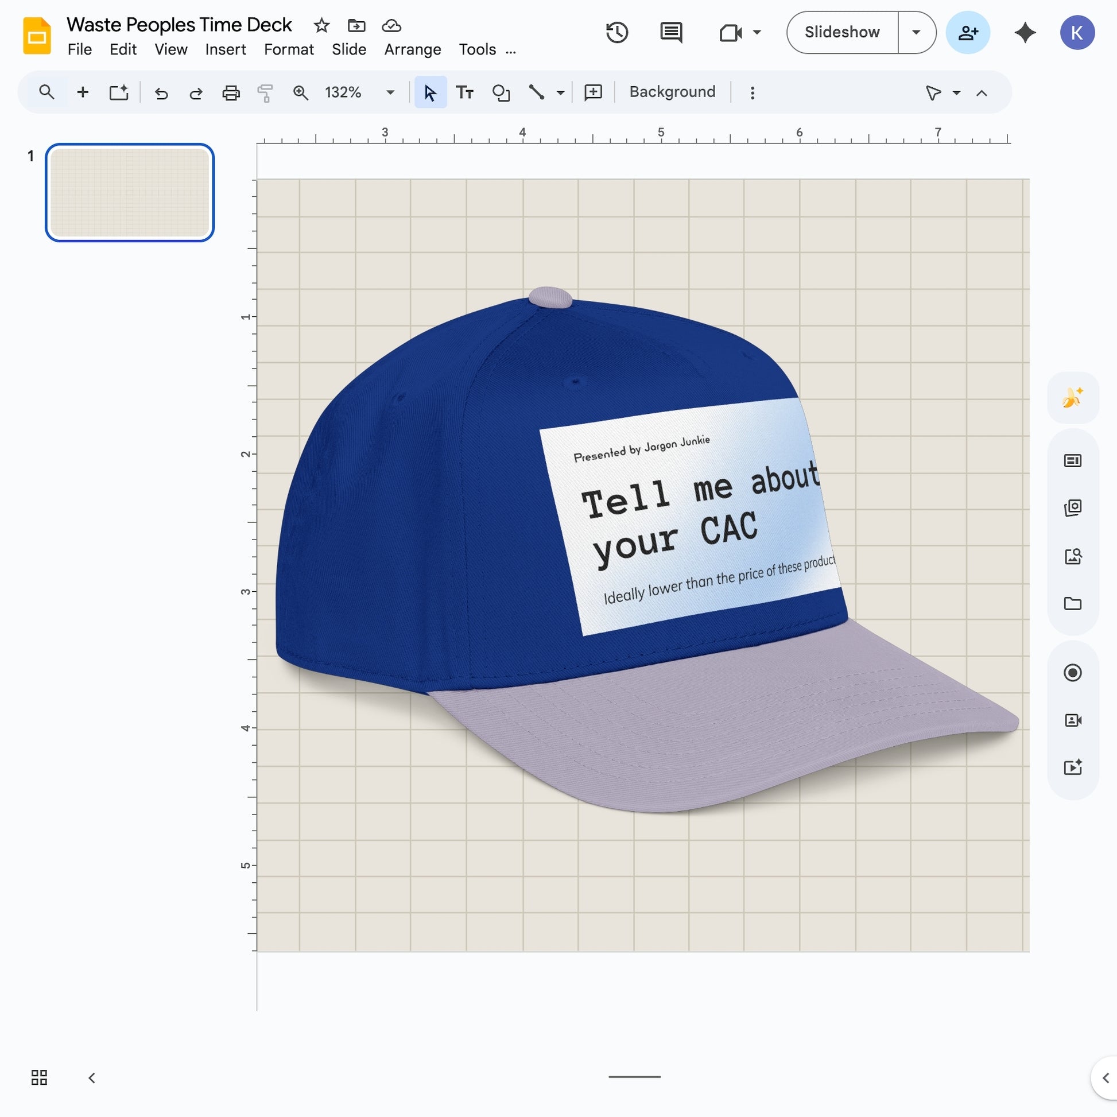Select slide 1 thumbnail
This screenshot has width=1117, height=1117.
pyautogui.click(x=129, y=193)
